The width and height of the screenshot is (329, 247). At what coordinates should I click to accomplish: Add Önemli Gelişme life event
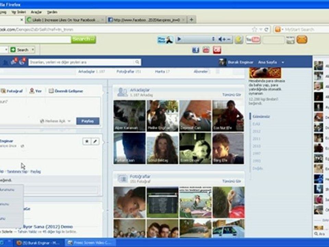66,91
